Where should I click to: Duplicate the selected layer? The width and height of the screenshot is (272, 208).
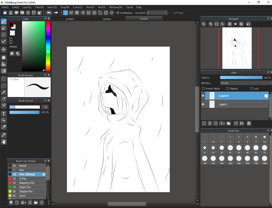[236, 123]
